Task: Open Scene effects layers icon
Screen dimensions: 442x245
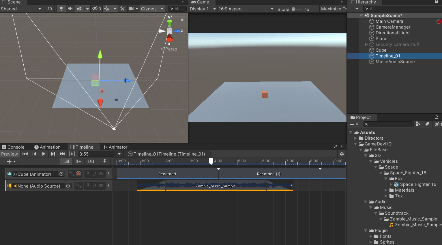Action: [x=79, y=9]
